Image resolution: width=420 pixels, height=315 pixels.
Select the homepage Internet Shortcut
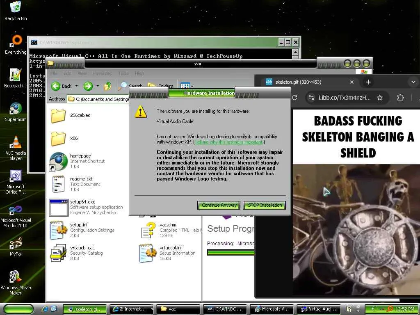(77, 161)
